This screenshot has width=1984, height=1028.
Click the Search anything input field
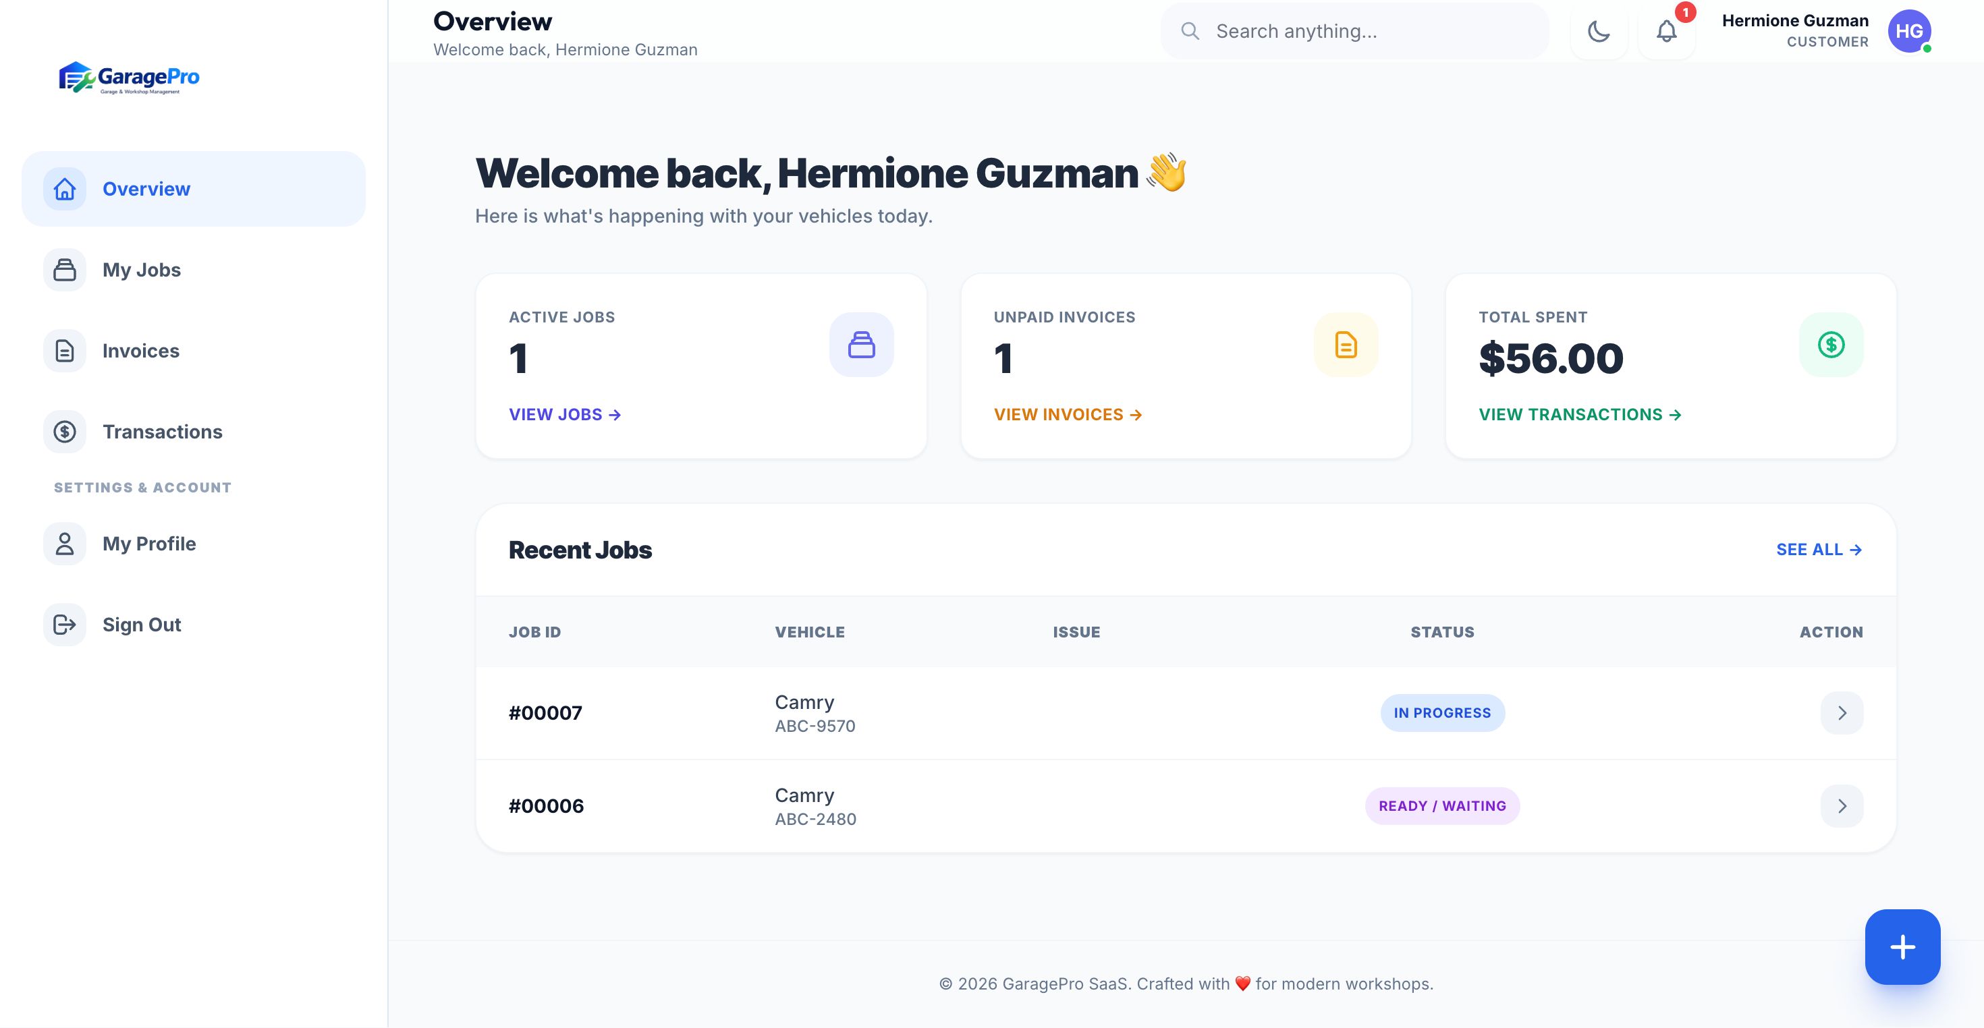tap(1371, 32)
